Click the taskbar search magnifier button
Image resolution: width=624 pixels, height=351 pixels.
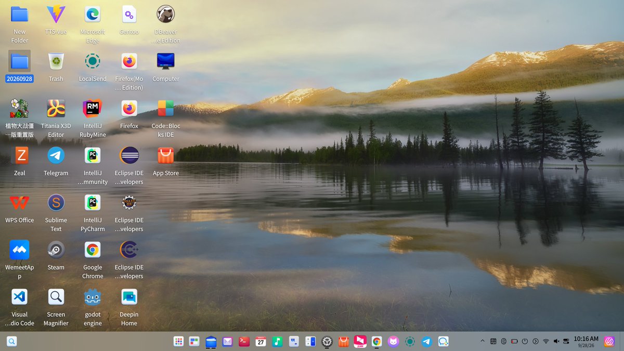click(12, 341)
